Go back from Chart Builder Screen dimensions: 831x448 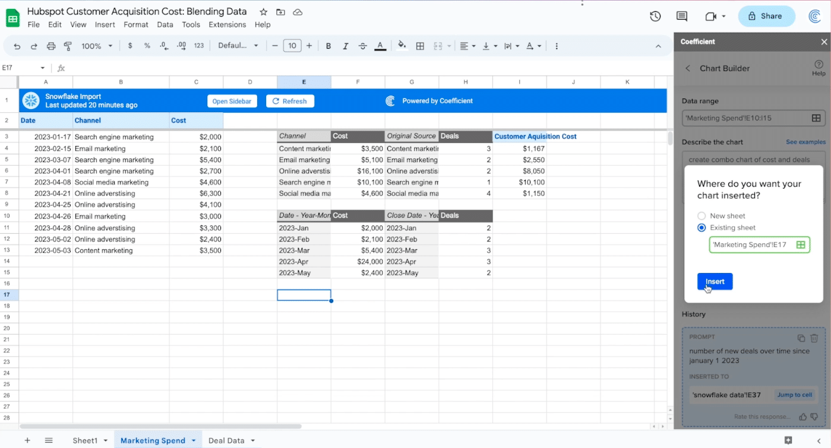(688, 68)
